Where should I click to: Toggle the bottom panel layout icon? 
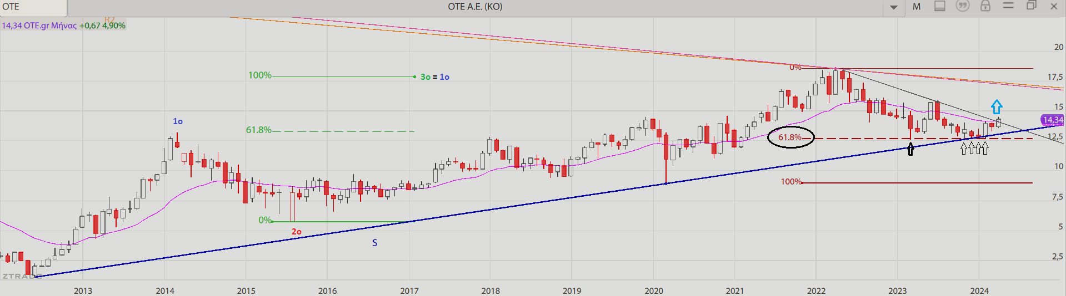pyautogui.click(x=940, y=6)
